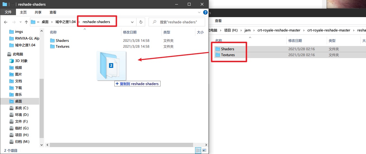Open the Explorer help icon
The width and height of the screenshot is (366, 154).
pos(206,12)
